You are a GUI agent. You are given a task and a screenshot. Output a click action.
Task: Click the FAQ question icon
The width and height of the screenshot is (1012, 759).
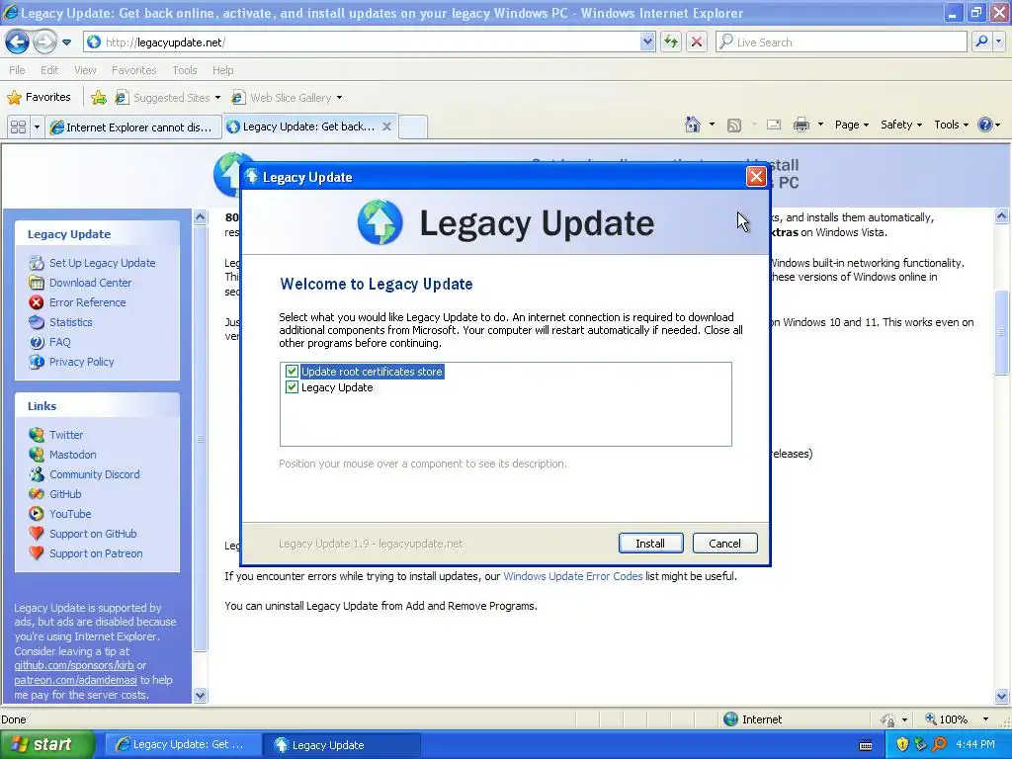[37, 342]
